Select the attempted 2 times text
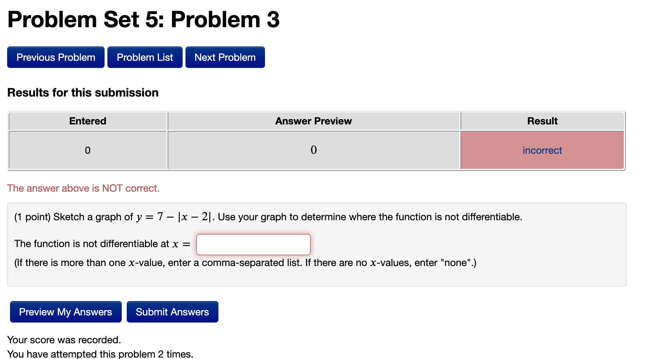 (x=100, y=353)
